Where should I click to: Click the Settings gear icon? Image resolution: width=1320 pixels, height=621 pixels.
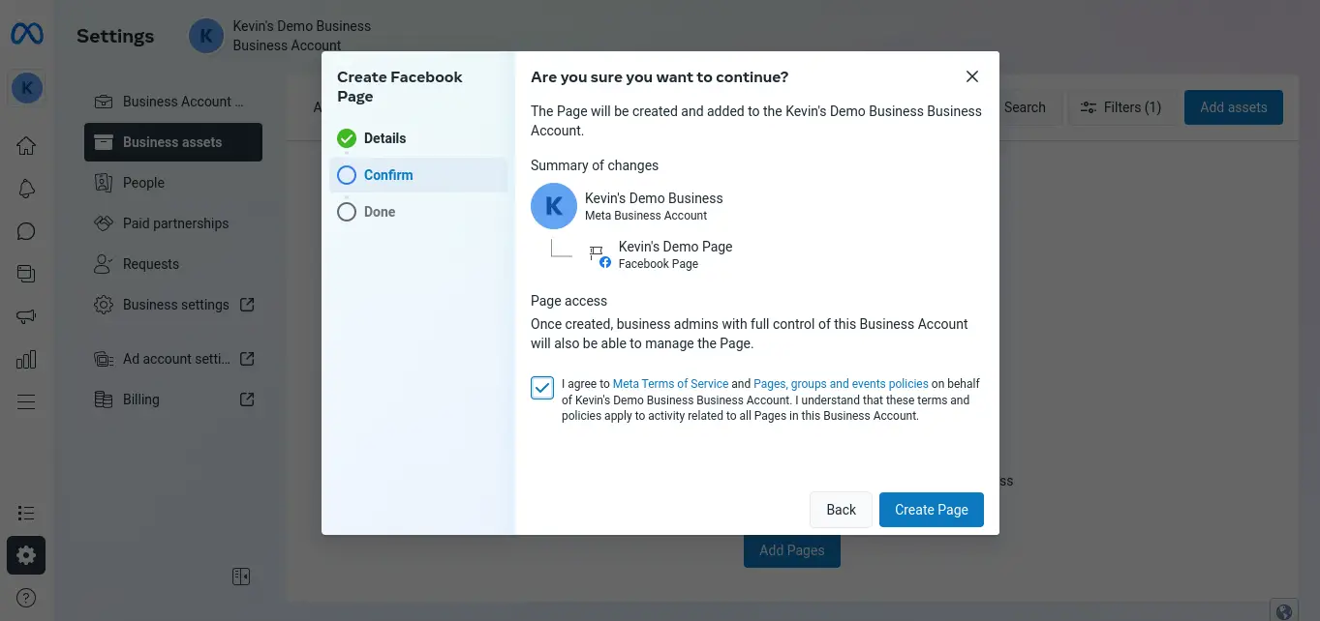[26, 555]
